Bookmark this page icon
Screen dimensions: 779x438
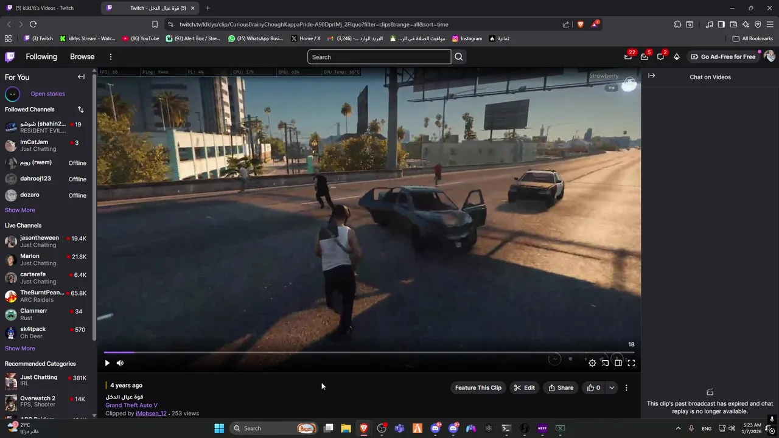click(x=155, y=24)
